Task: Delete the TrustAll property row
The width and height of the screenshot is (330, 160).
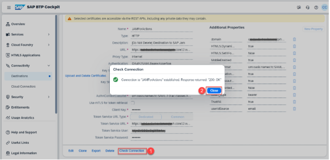Action: pos(295,102)
